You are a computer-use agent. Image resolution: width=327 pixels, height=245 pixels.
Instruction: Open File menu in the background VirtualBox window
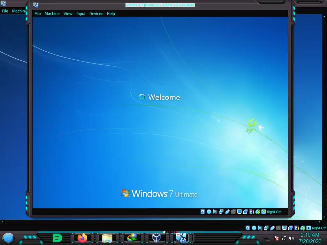click(x=5, y=11)
